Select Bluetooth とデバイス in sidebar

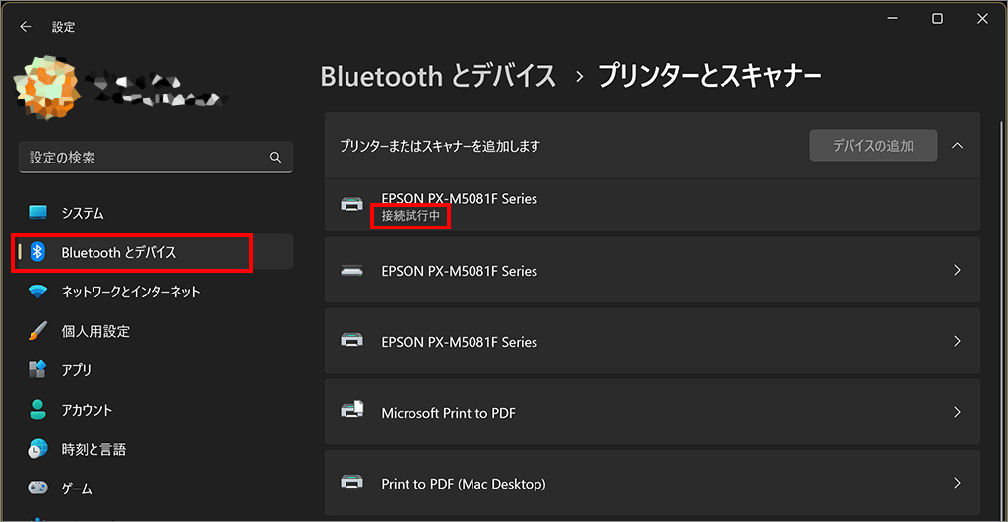tap(156, 253)
